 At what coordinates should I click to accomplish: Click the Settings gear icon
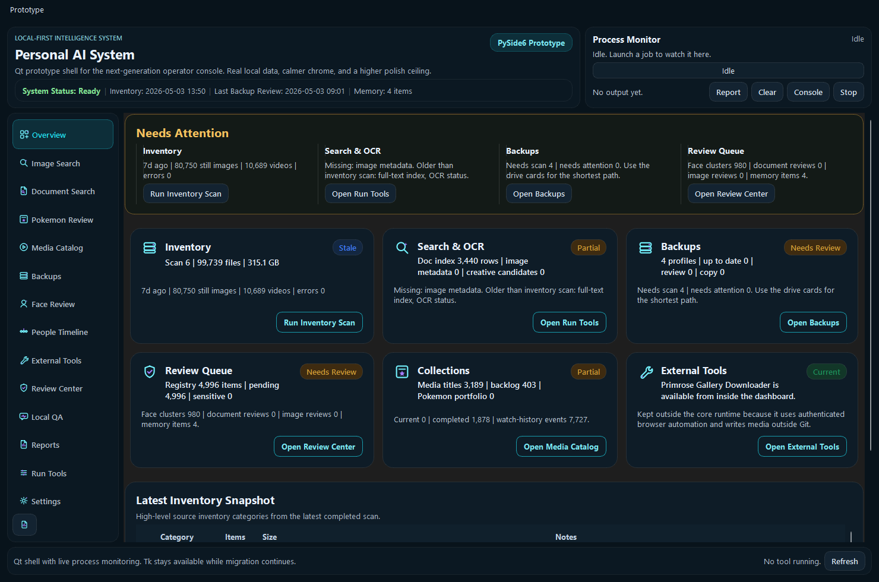tap(24, 501)
